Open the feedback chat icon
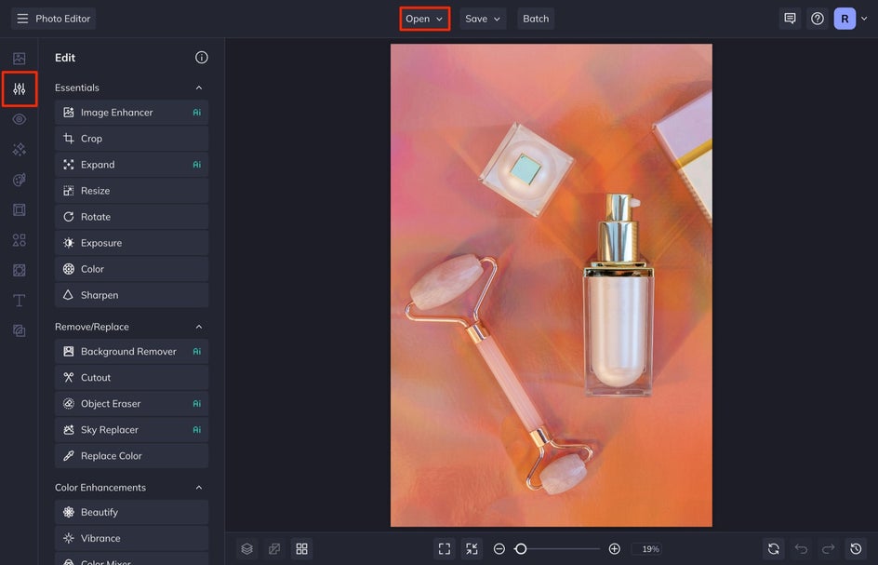 (790, 19)
